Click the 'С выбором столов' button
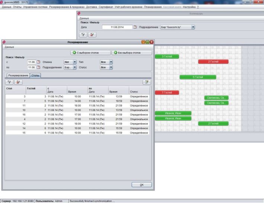264x203 pixels. (91, 53)
